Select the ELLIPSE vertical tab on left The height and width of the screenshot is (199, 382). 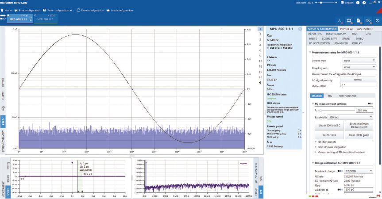(3, 95)
